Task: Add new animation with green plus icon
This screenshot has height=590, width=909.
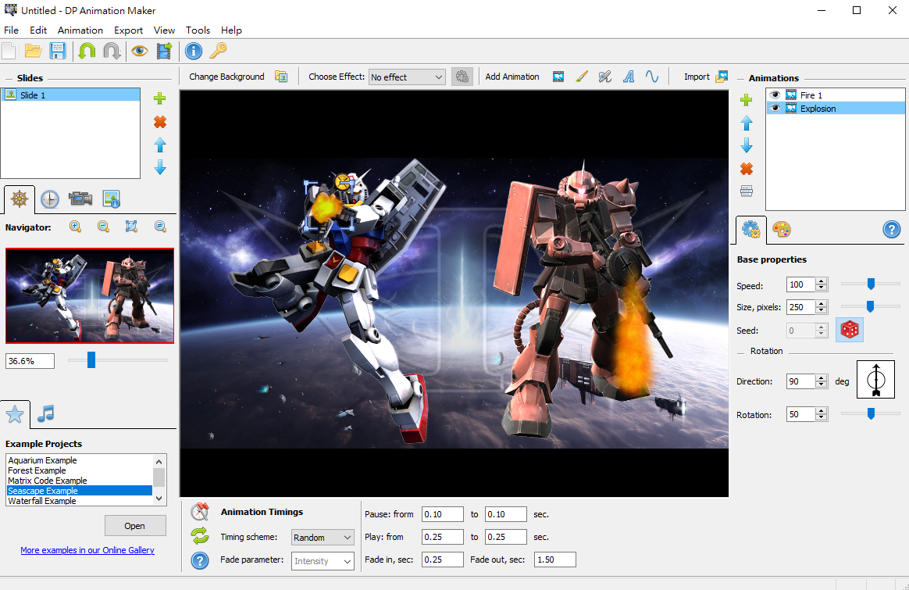Action: click(x=746, y=100)
